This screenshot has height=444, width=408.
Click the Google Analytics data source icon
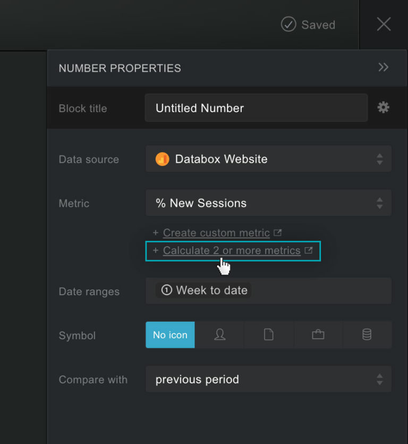click(162, 158)
